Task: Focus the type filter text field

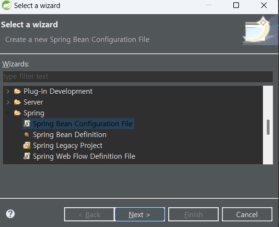Action: point(138,76)
